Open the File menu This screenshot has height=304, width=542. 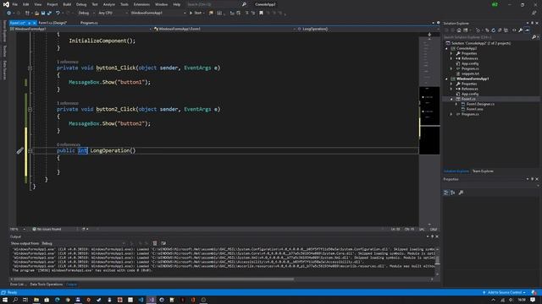click(x=15, y=4)
